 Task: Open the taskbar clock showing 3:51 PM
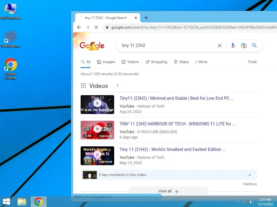(x=265, y=202)
